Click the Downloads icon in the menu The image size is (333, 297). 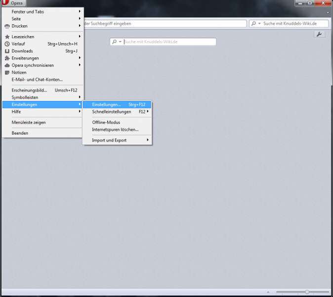7,51
